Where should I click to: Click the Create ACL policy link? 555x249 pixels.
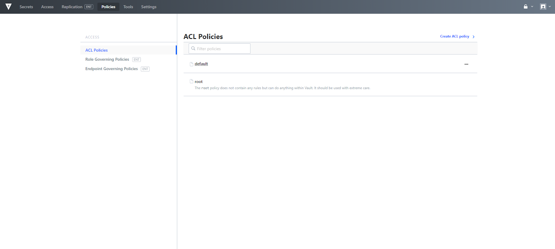pos(454,36)
